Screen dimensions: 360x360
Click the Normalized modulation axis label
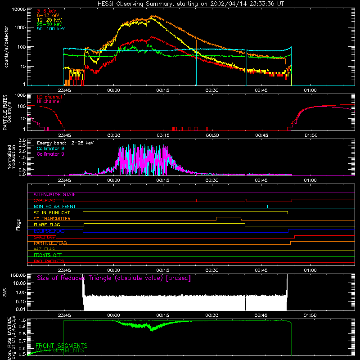tap(11, 157)
